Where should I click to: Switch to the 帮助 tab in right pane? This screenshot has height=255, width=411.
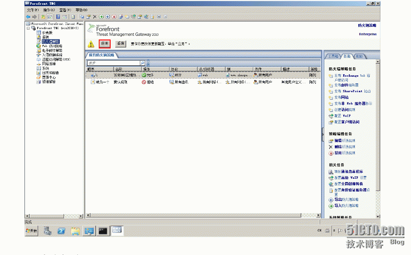tap(359, 56)
